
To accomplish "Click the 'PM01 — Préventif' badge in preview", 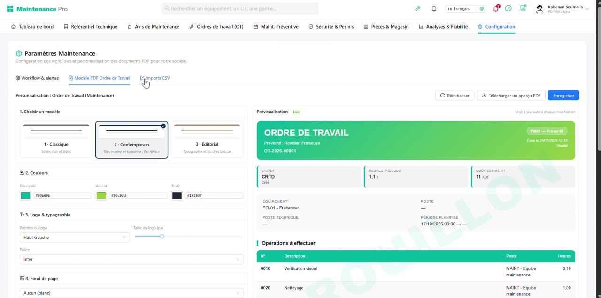I will 547,131.
